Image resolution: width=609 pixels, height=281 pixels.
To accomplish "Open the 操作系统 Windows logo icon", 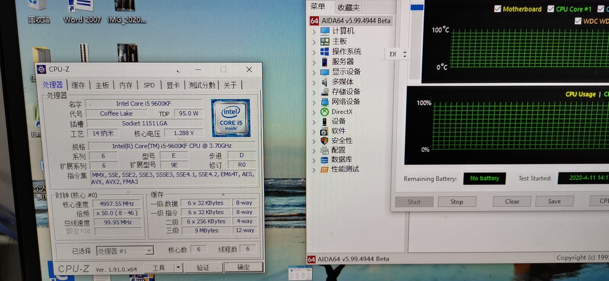I will pyautogui.click(x=324, y=51).
